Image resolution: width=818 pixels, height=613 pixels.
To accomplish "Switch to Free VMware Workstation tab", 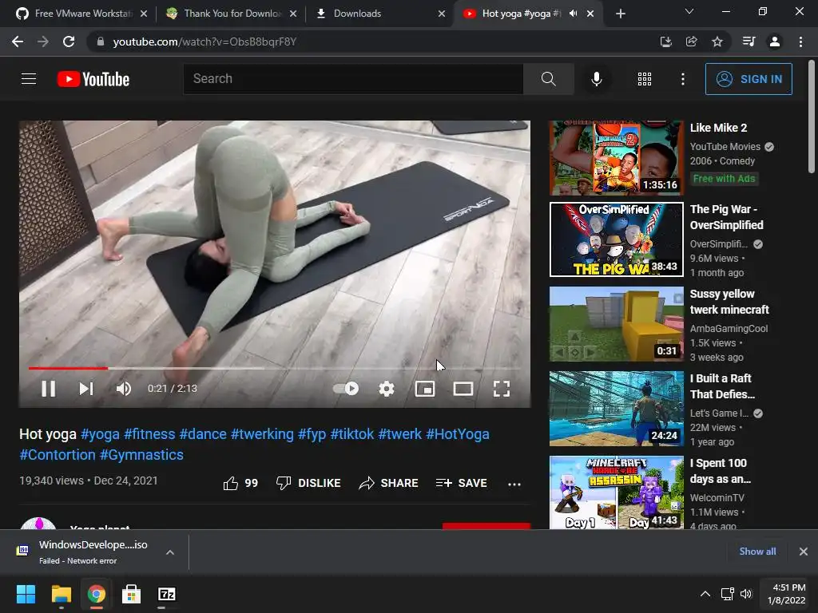I will tap(81, 14).
